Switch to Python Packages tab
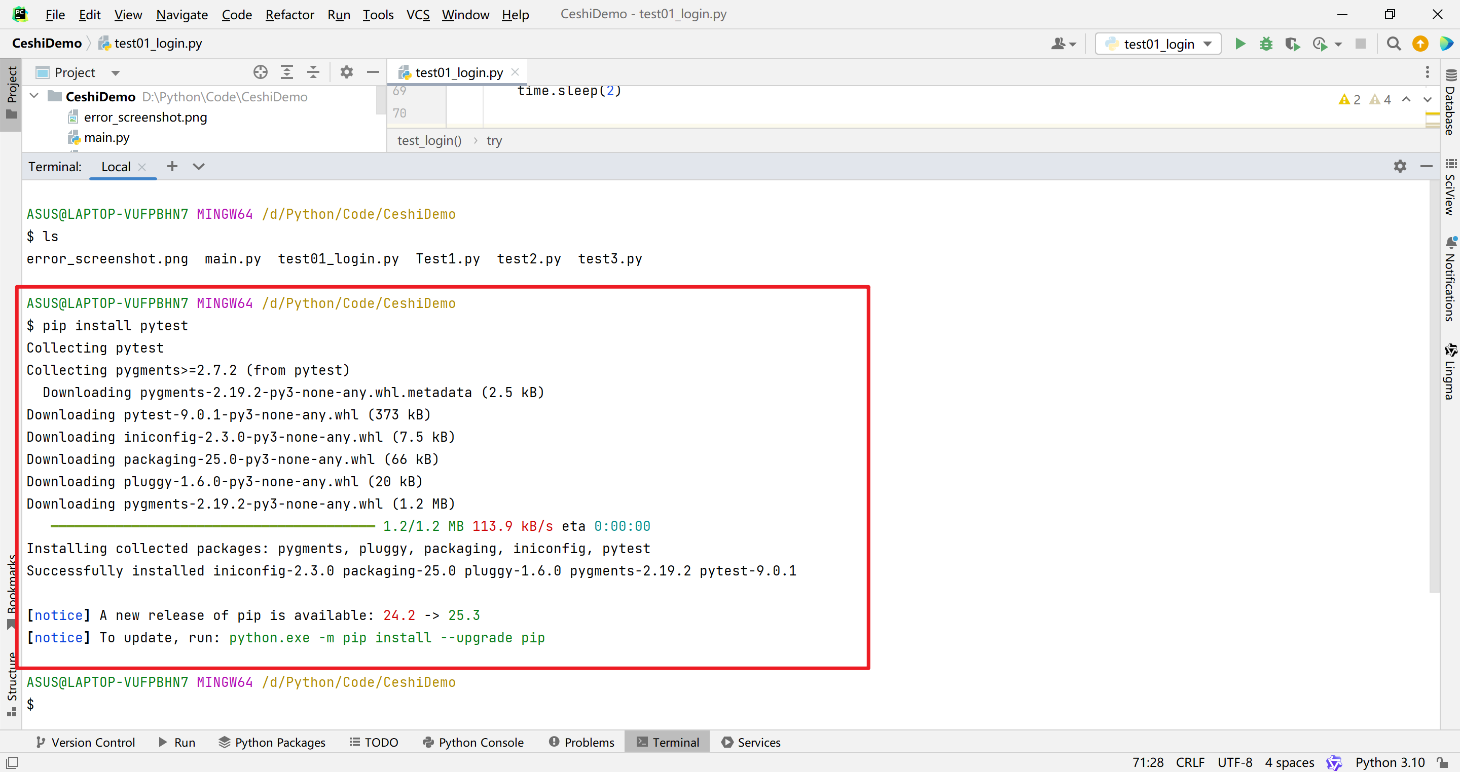 [x=272, y=742]
